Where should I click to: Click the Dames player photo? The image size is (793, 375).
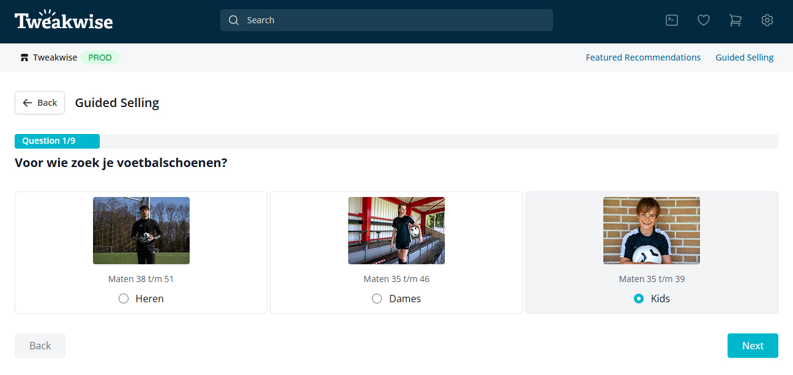coord(396,231)
